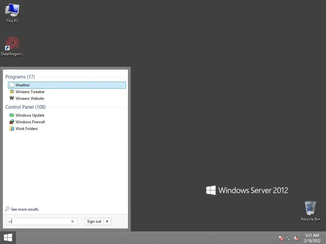Open Windows Firewall result
This screenshot has height=244, width=326.
(30, 122)
